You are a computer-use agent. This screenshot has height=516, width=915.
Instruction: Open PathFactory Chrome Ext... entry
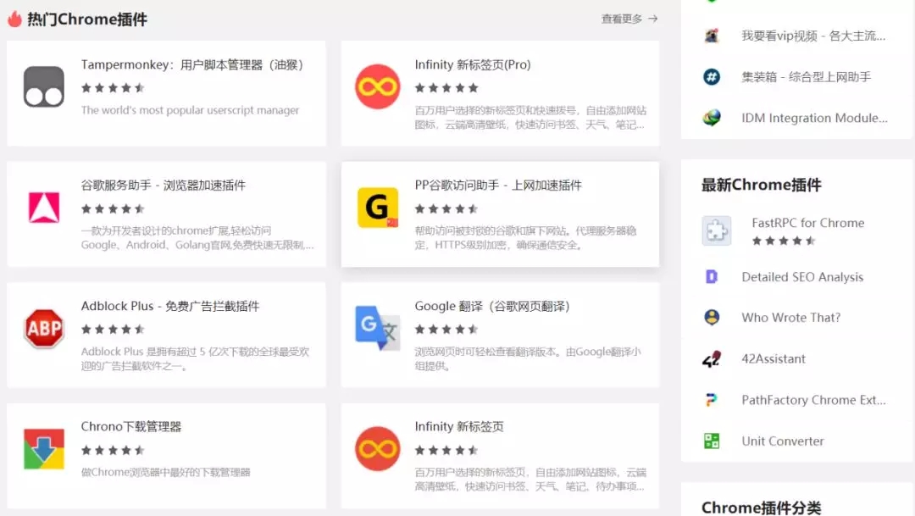[x=813, y=400]
